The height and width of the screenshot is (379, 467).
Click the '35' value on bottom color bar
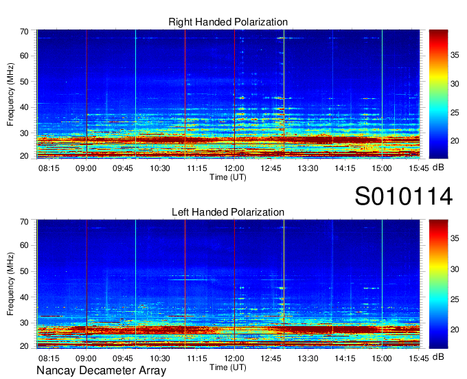click(455, 238)
